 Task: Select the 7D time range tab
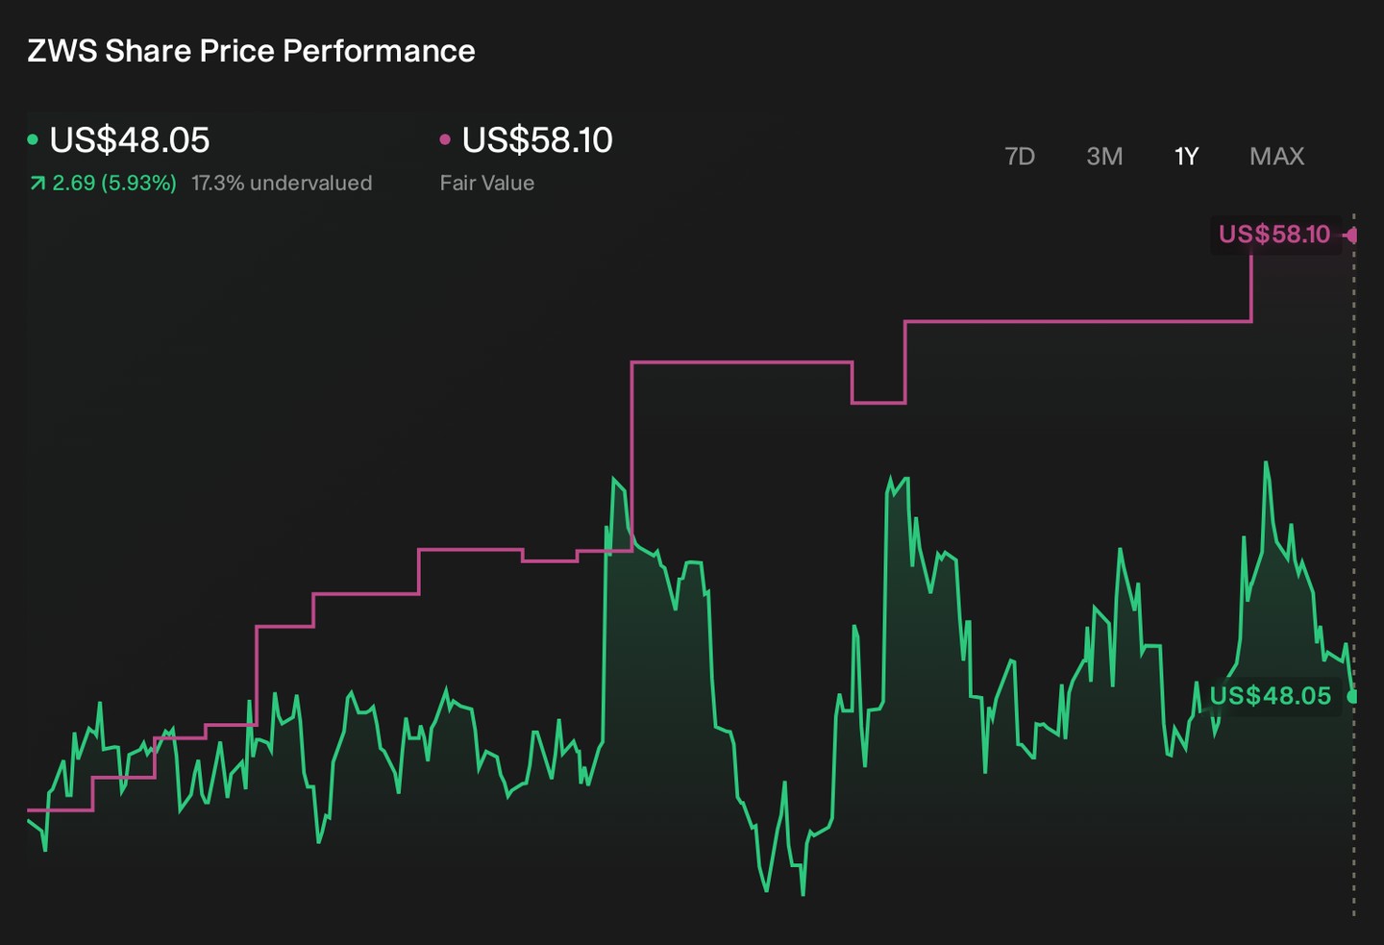[x=1019, y=156]
